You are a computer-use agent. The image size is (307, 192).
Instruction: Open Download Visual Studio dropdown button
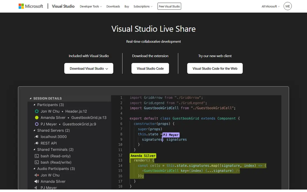(89, 68)
